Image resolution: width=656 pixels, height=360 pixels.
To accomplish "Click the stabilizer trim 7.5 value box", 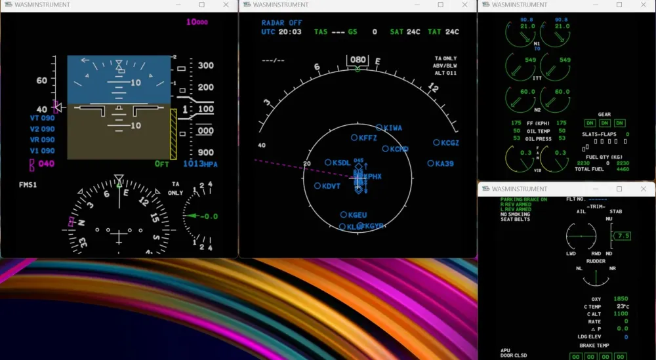I will (623, 236).
